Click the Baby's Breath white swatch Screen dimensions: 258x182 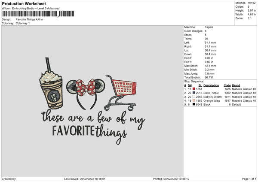[193, 97]
